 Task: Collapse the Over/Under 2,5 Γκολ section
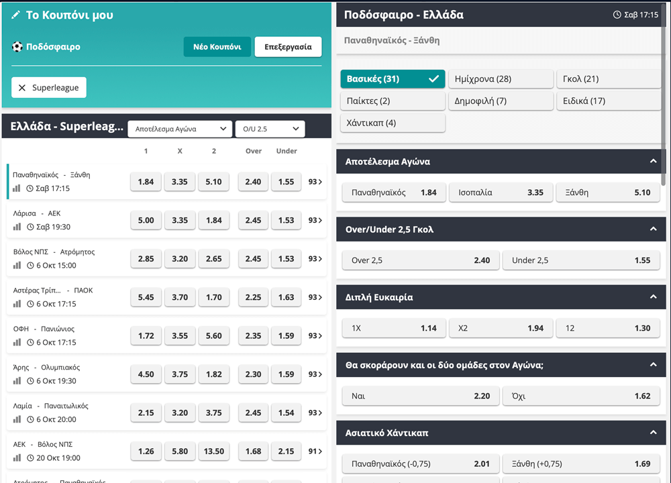pos(653,229)
